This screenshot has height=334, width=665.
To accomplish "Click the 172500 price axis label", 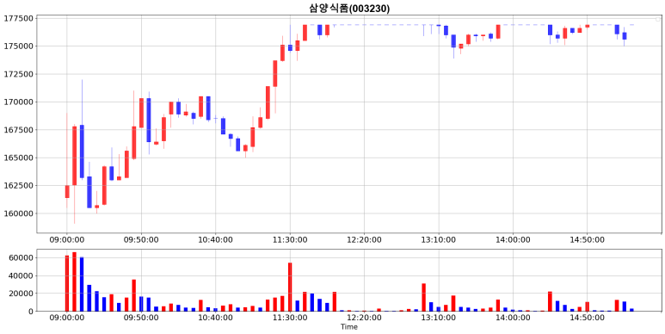I will tap(17, 74).
